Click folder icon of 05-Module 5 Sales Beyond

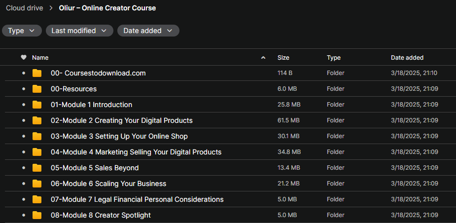(x=37, y=168)
